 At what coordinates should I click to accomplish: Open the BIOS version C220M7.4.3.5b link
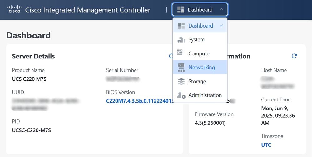140,101
